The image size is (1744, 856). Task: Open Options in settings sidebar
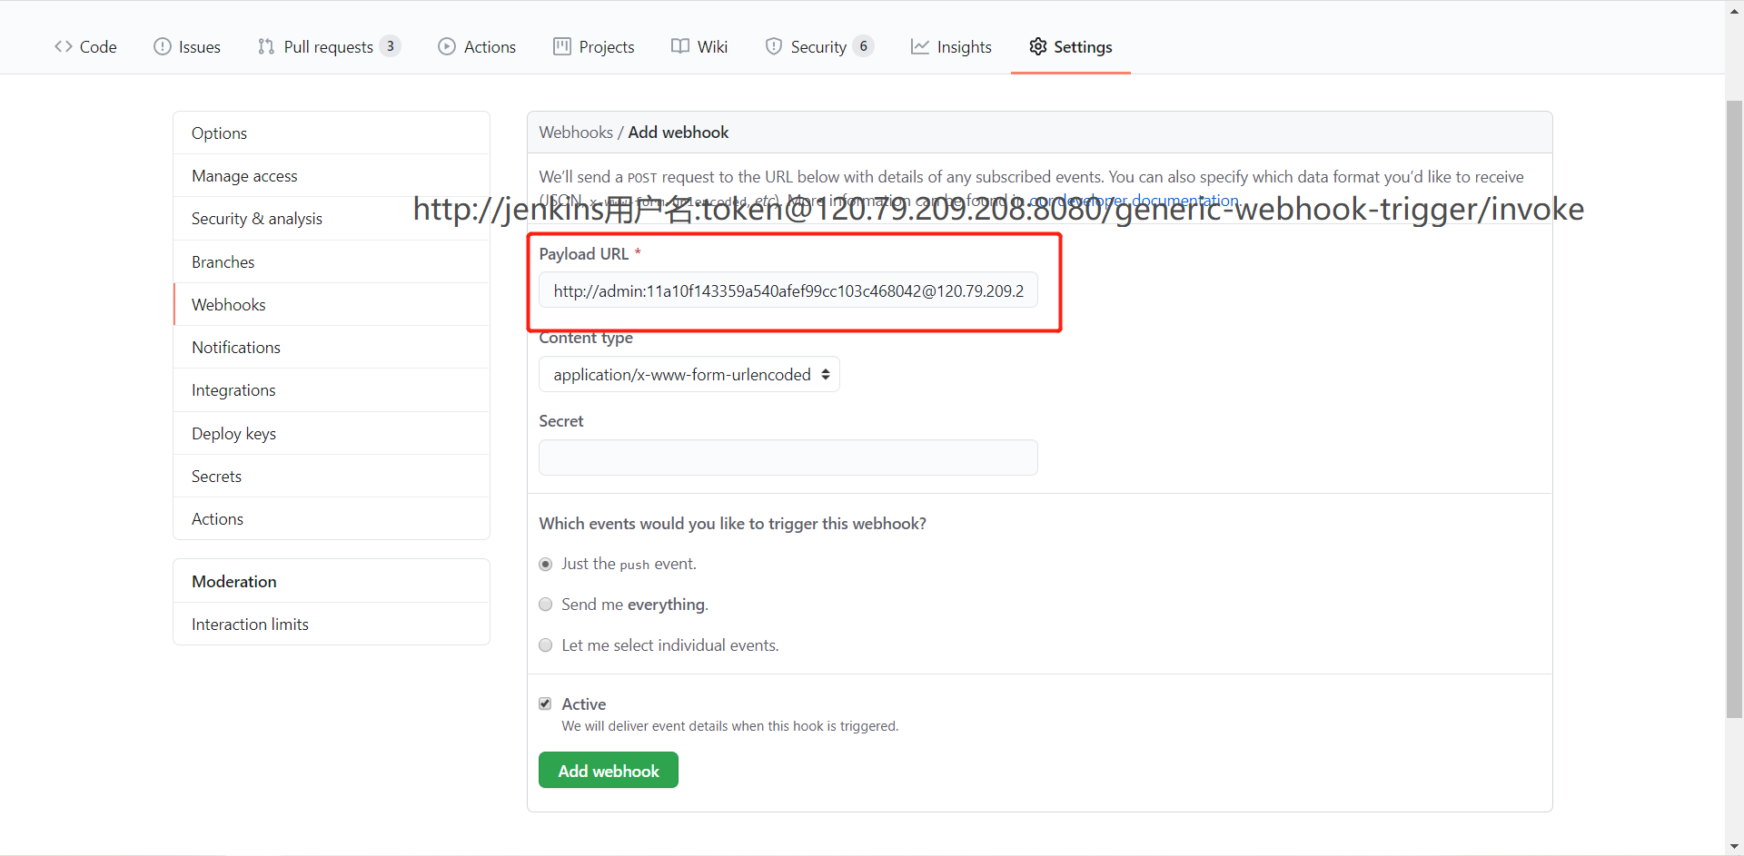click(332, 133)
